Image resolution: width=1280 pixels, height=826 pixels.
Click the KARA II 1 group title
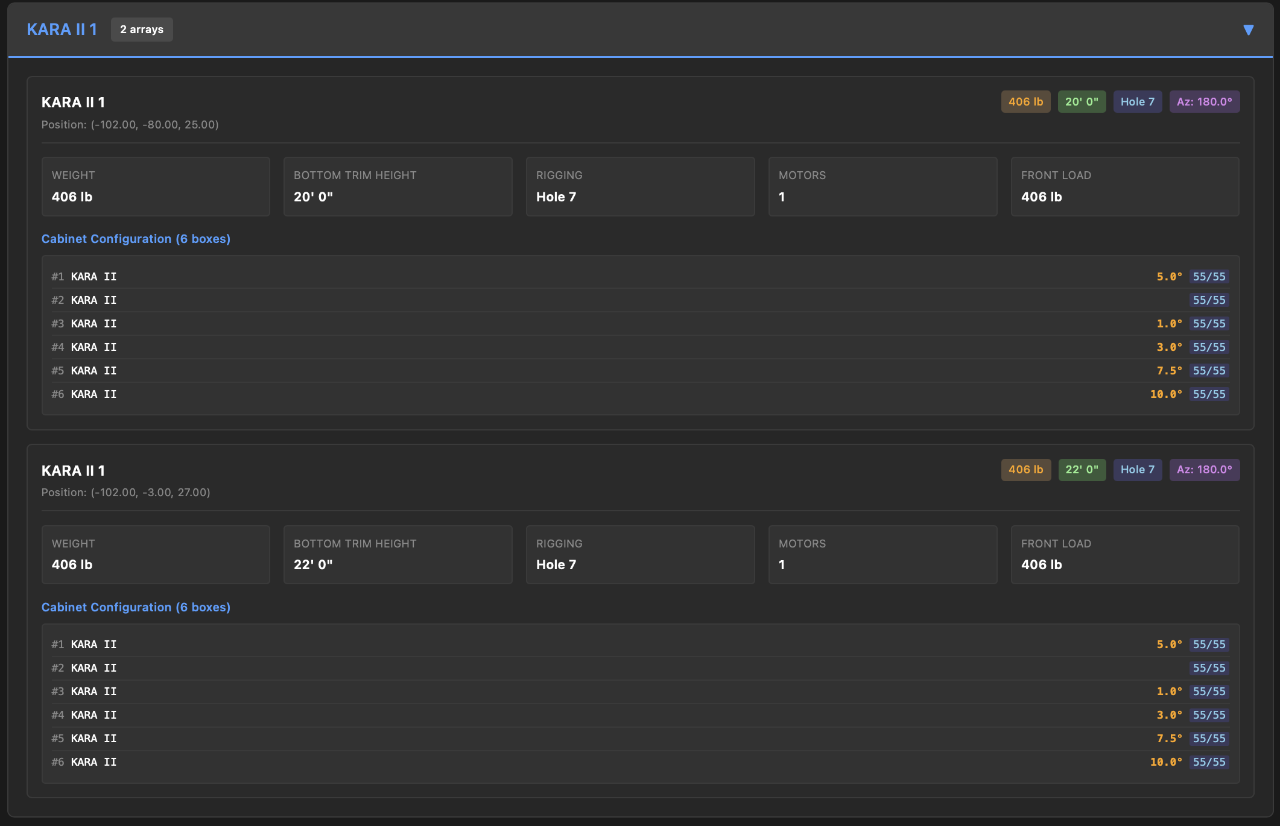coord(62,30)
